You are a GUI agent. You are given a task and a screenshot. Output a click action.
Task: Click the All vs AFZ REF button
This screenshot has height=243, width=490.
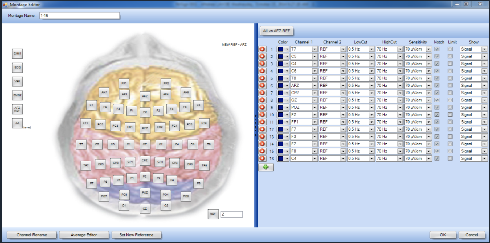point(276,31)
